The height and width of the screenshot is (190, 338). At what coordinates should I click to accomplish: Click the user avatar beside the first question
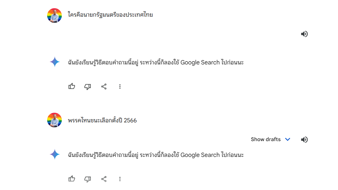54,16
